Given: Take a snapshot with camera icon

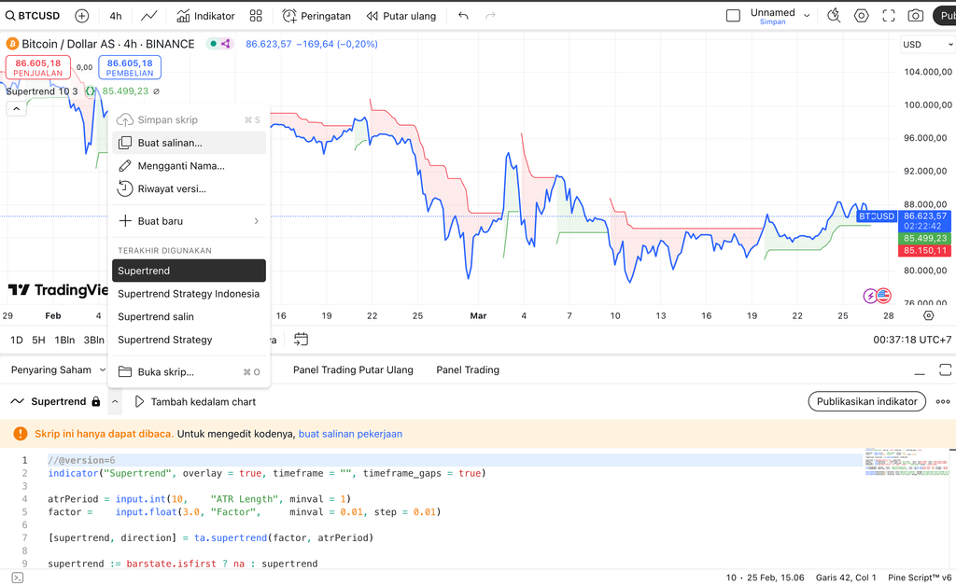Looking at the screenshot, I should [916, 16].
